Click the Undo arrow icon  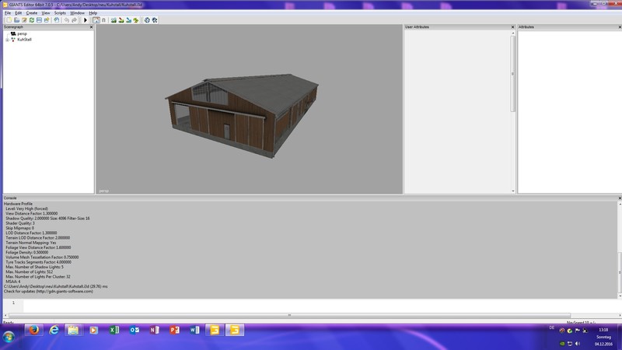[67, 20]
